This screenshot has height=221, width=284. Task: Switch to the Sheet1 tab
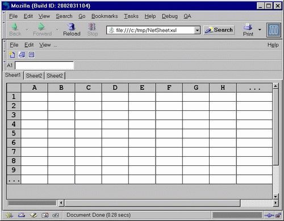point(13,75)
